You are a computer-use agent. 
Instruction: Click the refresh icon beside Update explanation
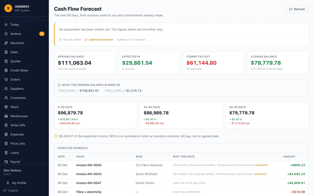[86, 40]
